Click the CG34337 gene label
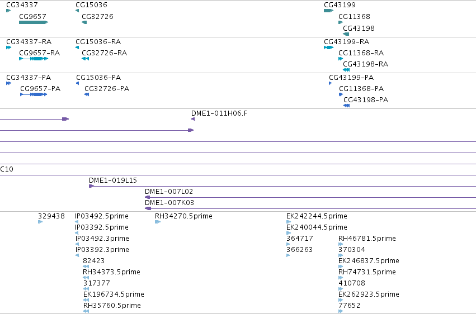Viewport: 476px width, 314px height. tap(22, 5)
